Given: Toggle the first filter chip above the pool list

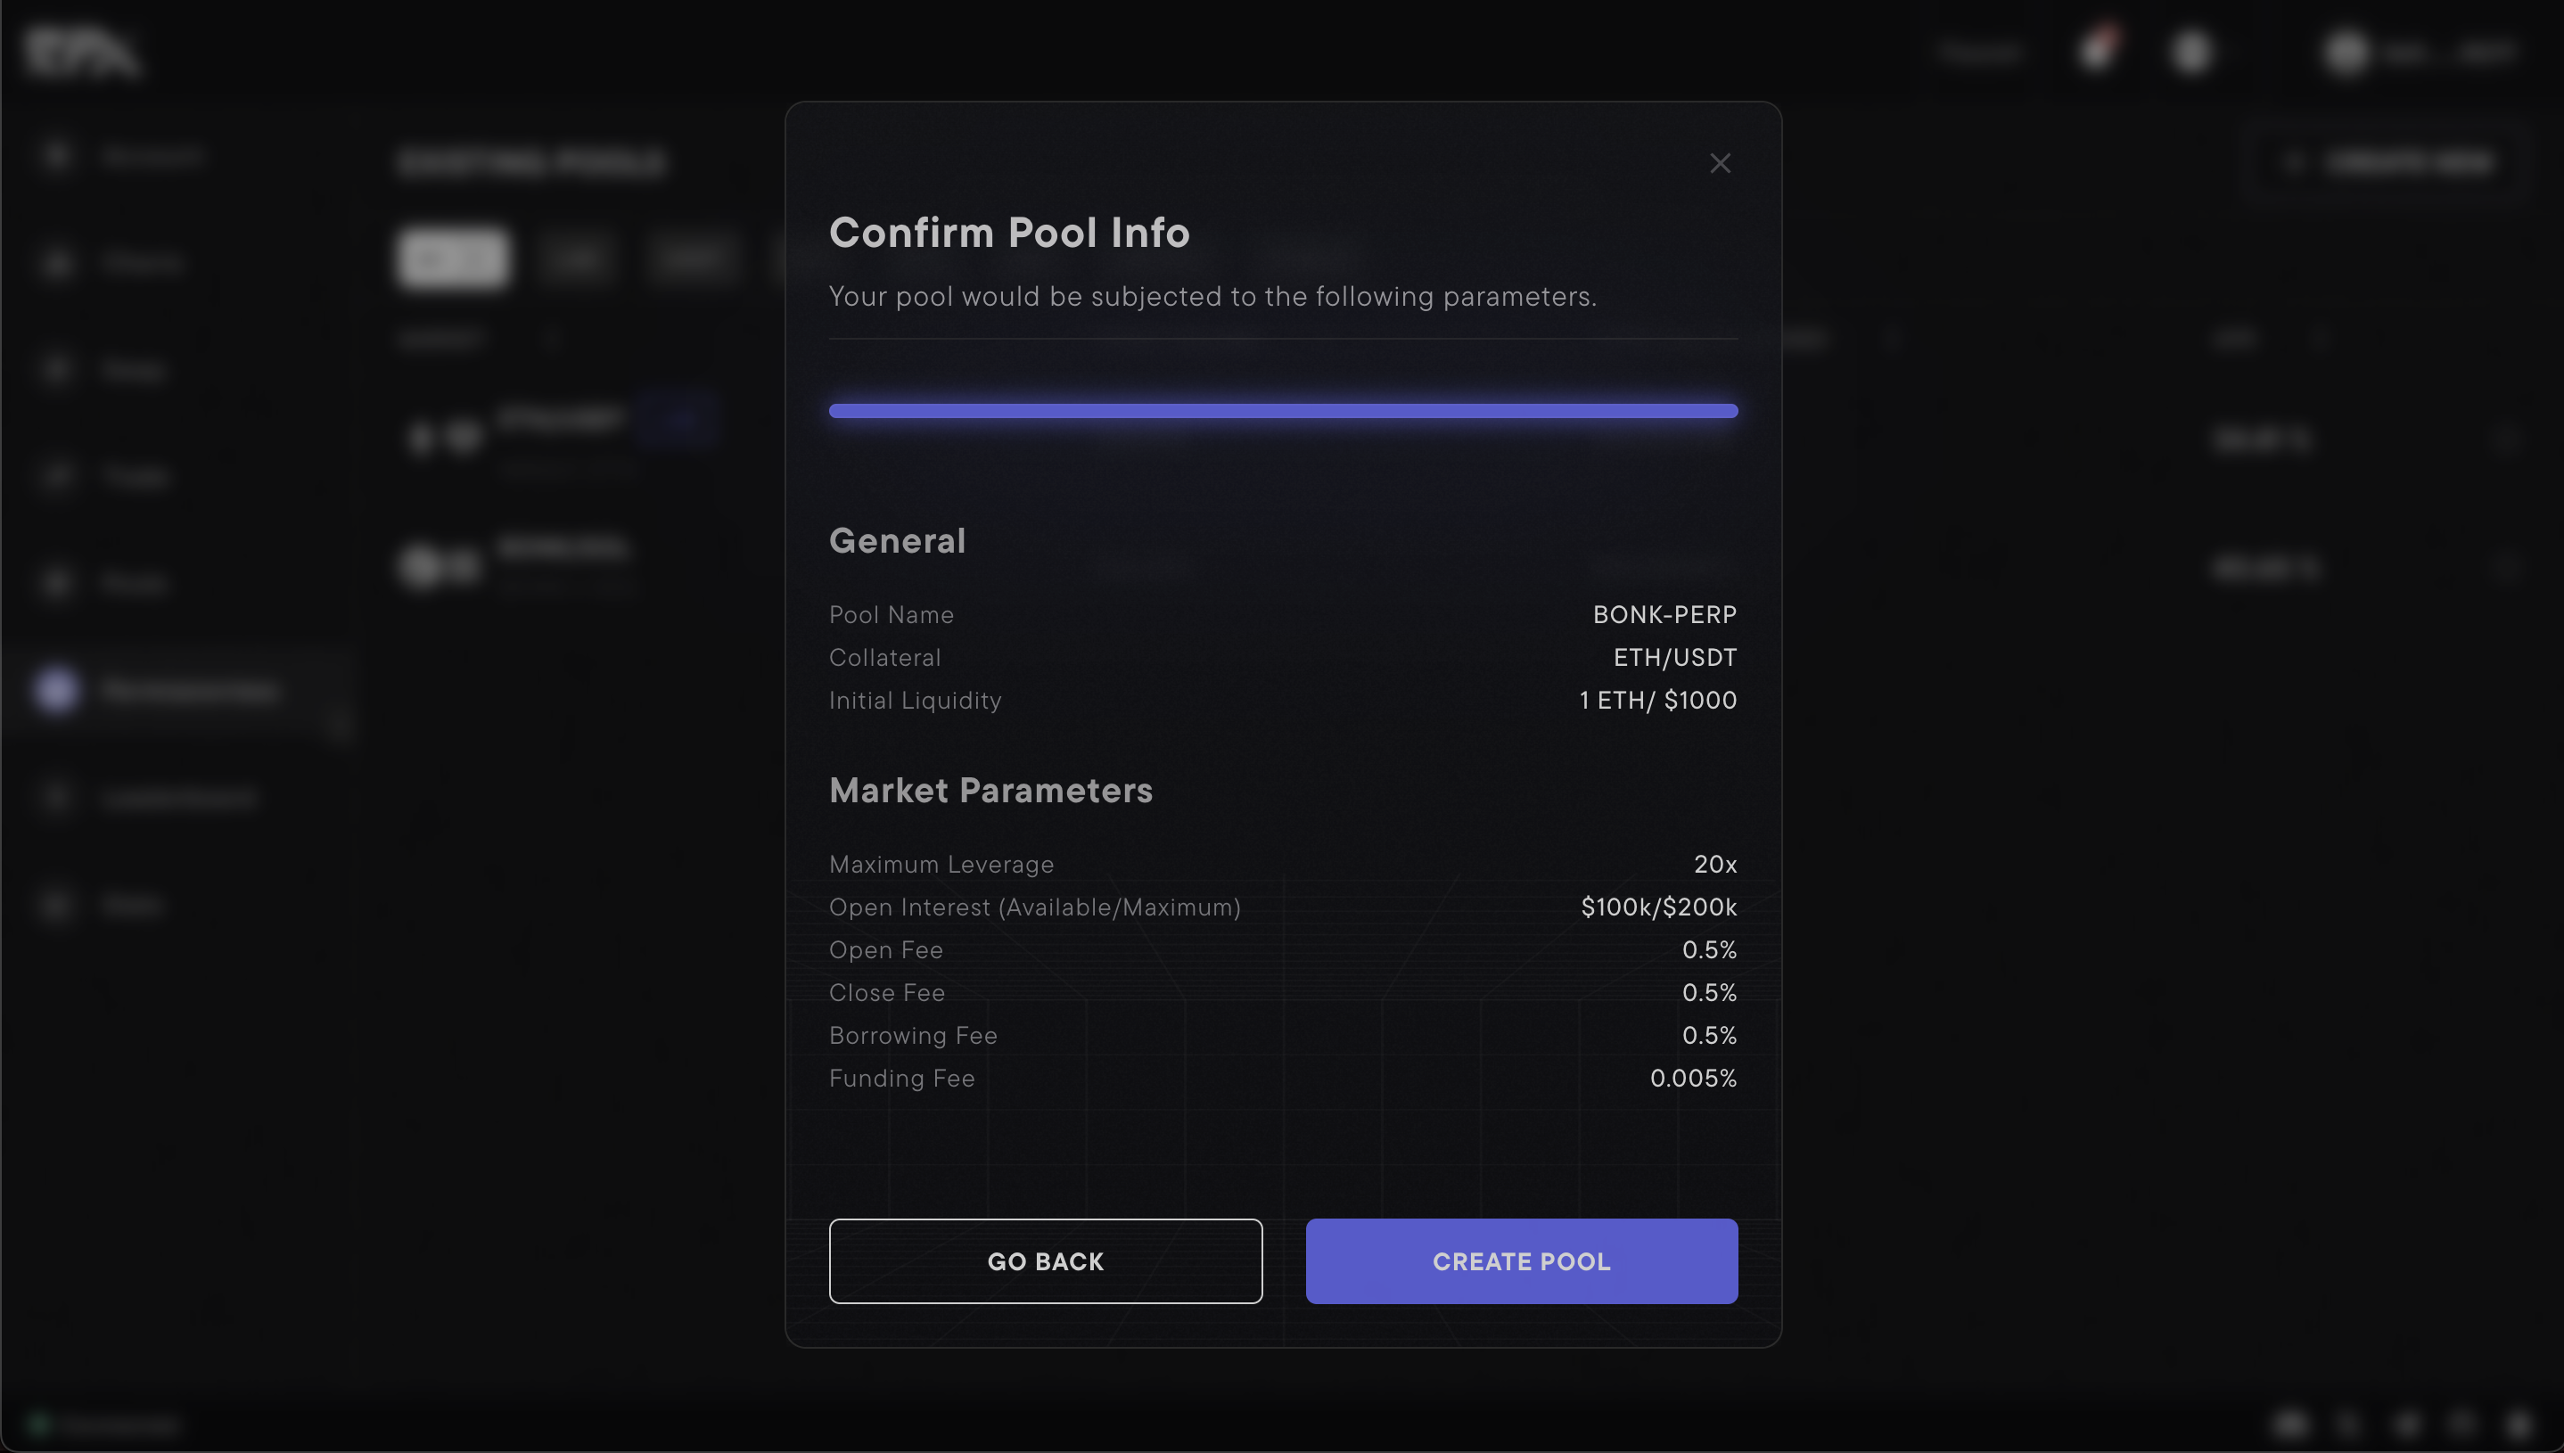Looking at the screenshot, I should pos(453,259).
